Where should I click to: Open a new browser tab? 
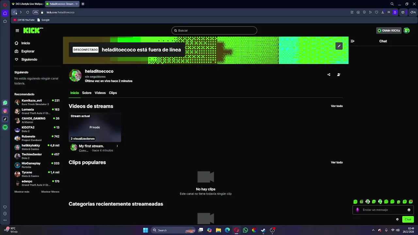click(x=83, y=4)
